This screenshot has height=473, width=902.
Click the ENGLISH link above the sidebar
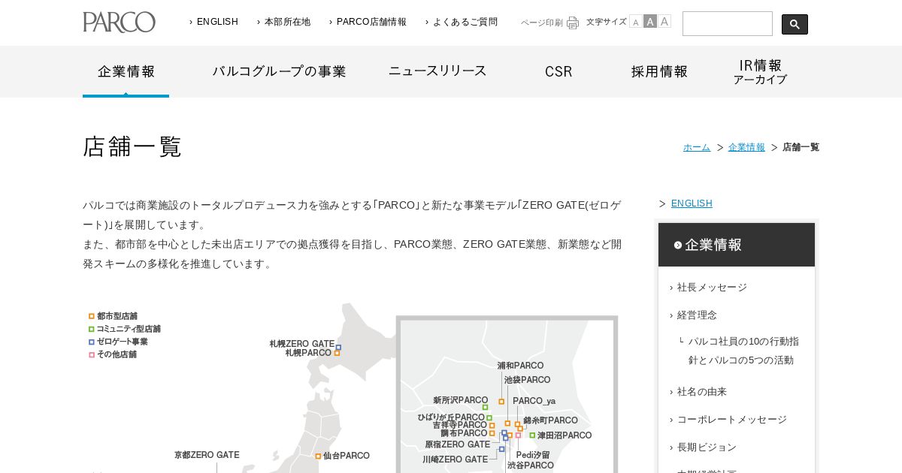coord(692,203)
